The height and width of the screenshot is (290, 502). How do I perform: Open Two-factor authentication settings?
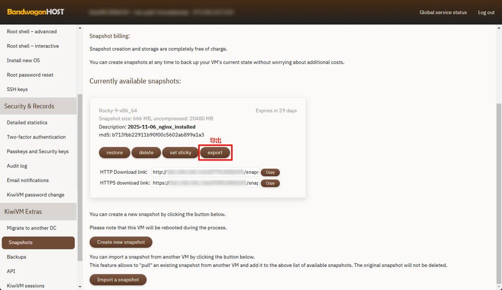click(36, 137)
